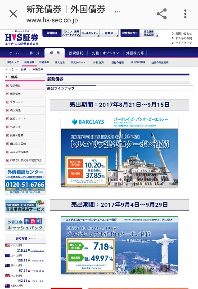This screenshot has height=289, width=198.
Task: Open 購入方法 in the sub-navigation
Action: [60, 62]
